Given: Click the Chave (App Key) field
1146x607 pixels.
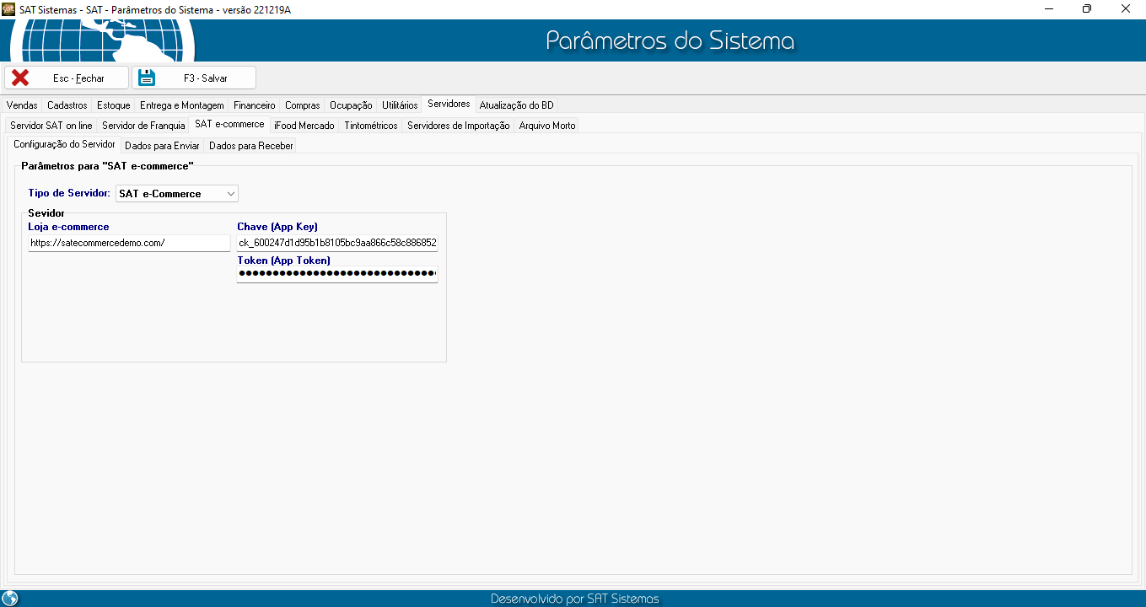Looking at the screenshot, I should click(336, 243).
